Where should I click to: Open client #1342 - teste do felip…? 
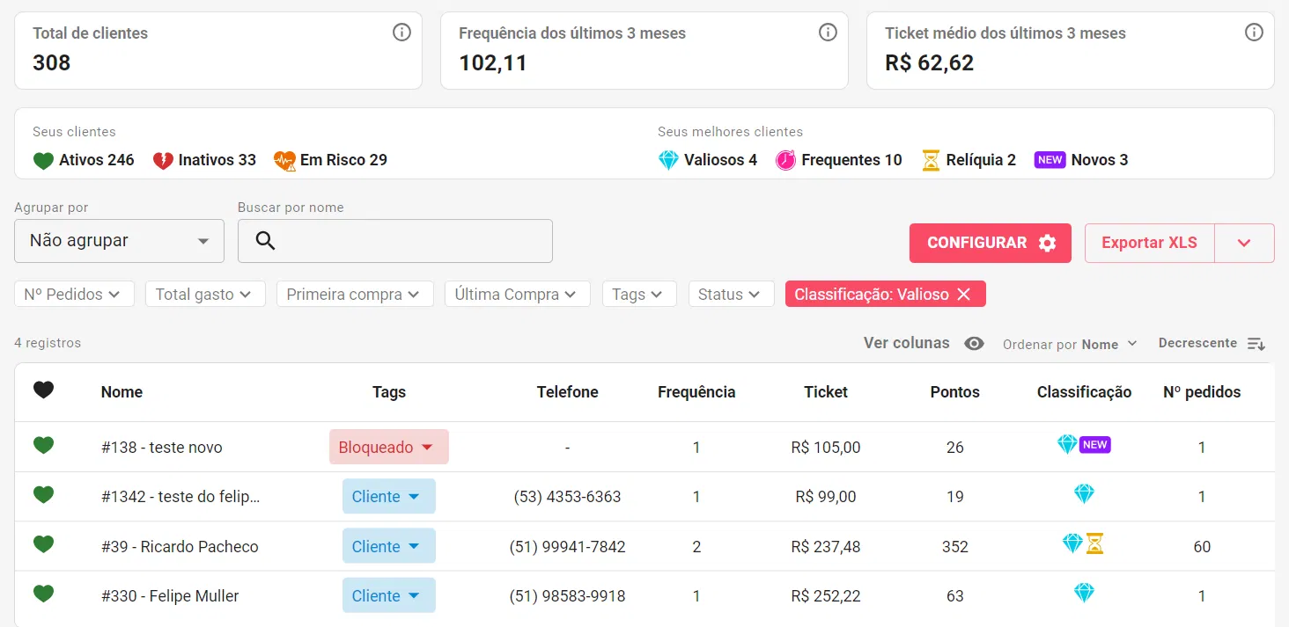point(180,497)
